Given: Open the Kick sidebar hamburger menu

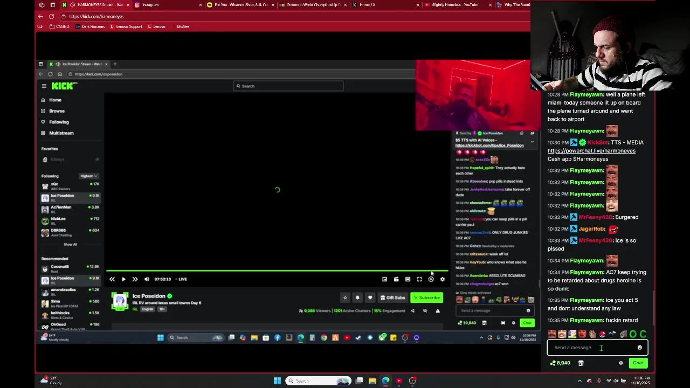Looking at the screenshot, I should tap(44, 86).
